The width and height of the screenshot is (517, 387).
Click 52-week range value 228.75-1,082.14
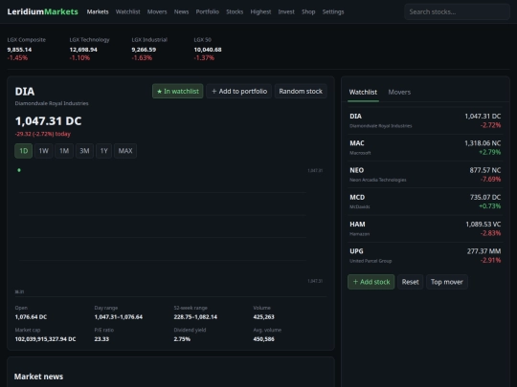tap(195, 317)
